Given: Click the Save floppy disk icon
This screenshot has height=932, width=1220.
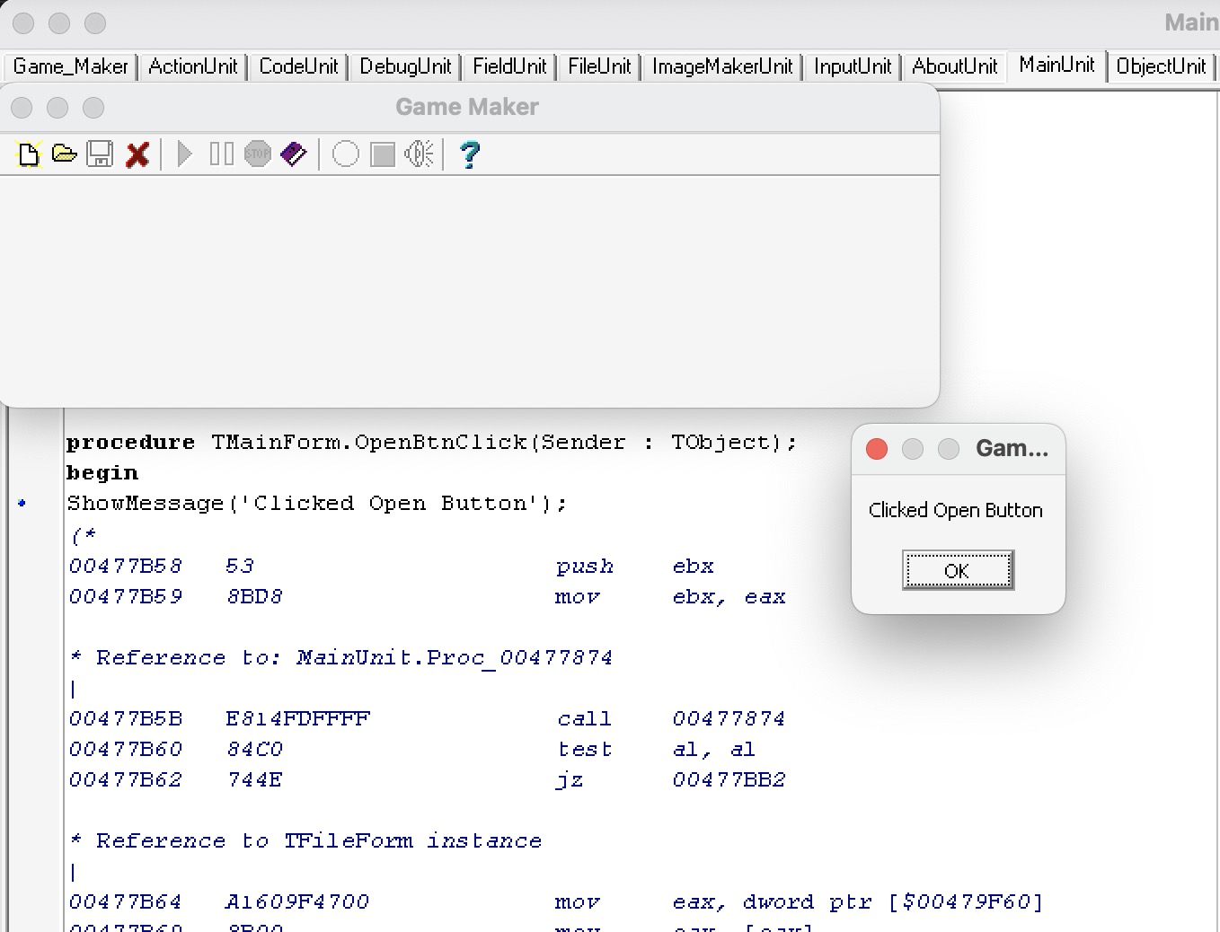Looking at the screenshot, I should 100,154.
